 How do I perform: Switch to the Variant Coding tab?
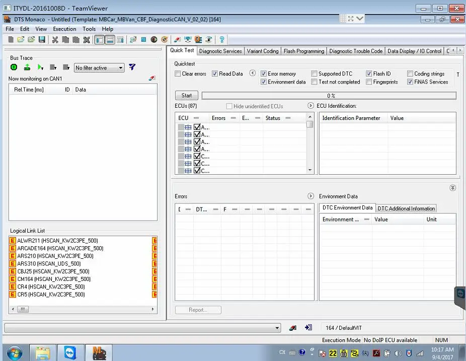263,51
